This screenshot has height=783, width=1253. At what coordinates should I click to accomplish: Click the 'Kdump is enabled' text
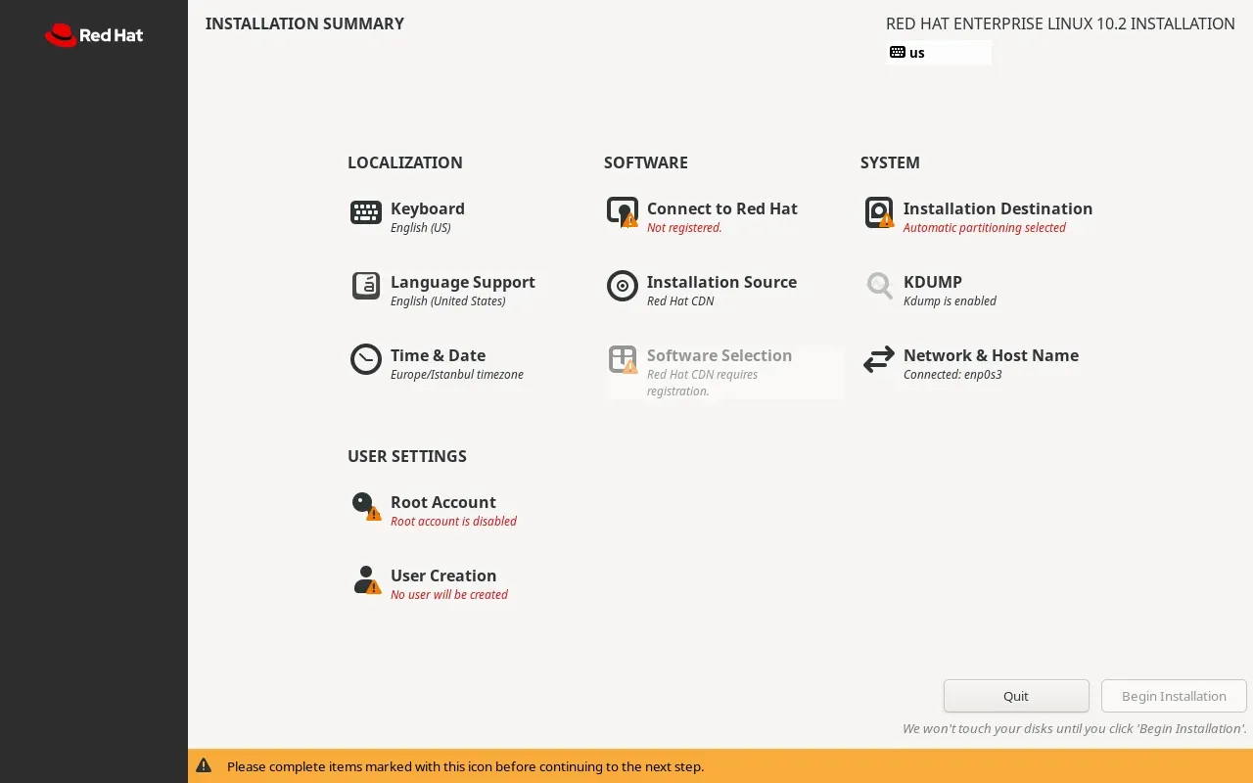tap(950, 301)
